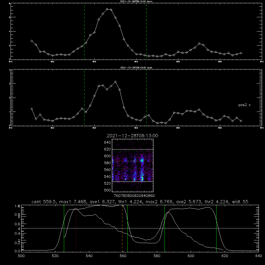265x265 pixels.
Task: Click the "widt 55" value in the stats line
Action: point(240,202)
